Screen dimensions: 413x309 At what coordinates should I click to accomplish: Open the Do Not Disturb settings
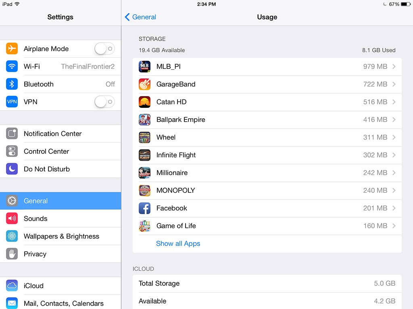click(x=60, y=169)
